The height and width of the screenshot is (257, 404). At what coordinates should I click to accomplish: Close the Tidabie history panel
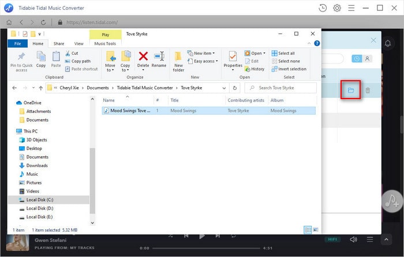point(373,40)
